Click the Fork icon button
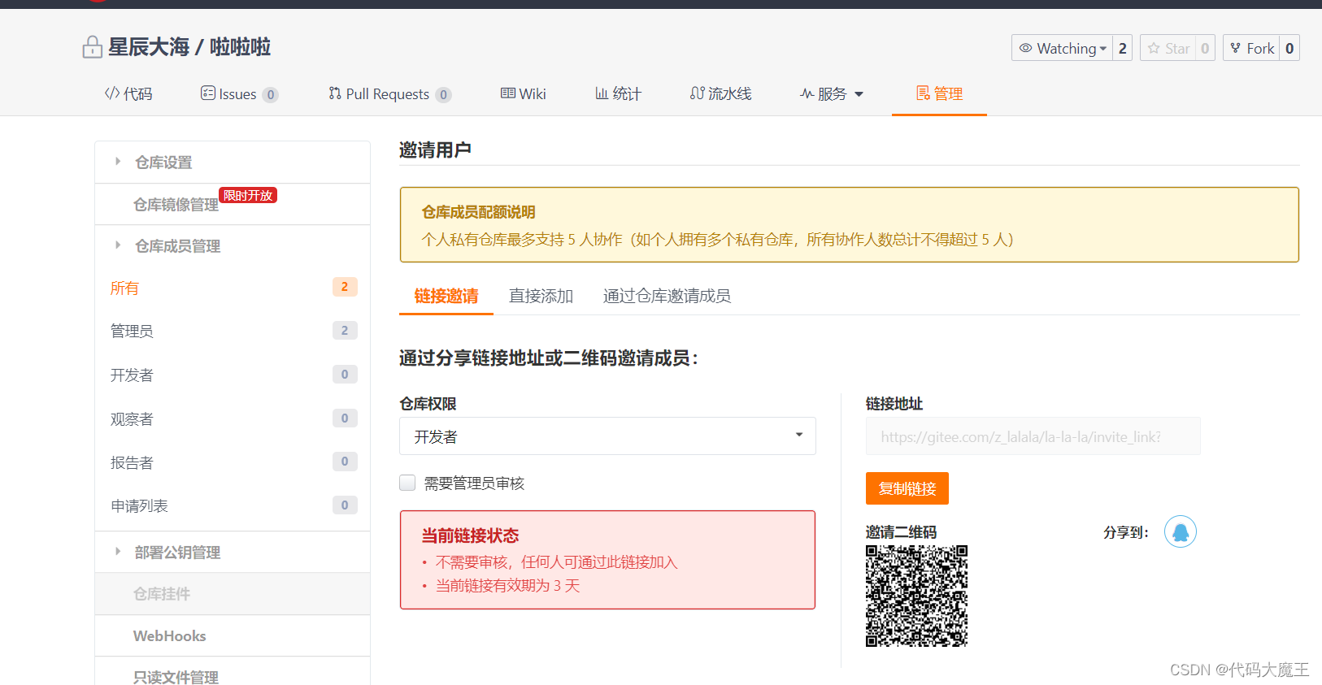This screenshot has height=685, width=1322. [x=1251, y=48]
